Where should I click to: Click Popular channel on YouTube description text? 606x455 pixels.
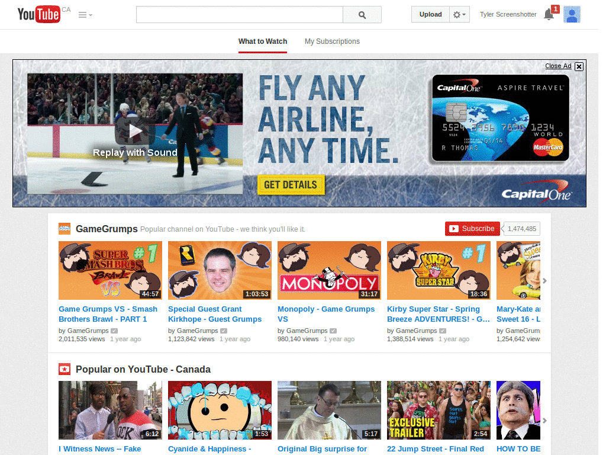point(223,229)
